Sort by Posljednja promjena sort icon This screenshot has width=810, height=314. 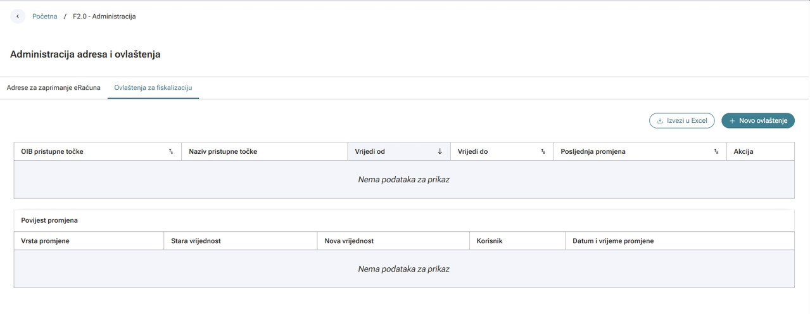click(x=716, y=152)
